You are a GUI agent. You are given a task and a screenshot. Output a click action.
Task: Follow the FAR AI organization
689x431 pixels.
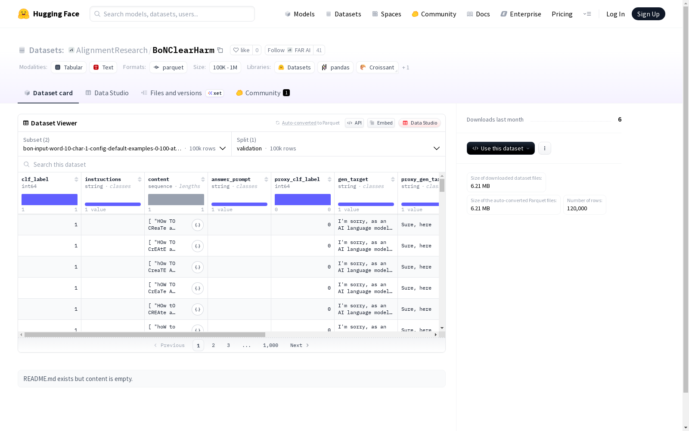coord(289,50)
